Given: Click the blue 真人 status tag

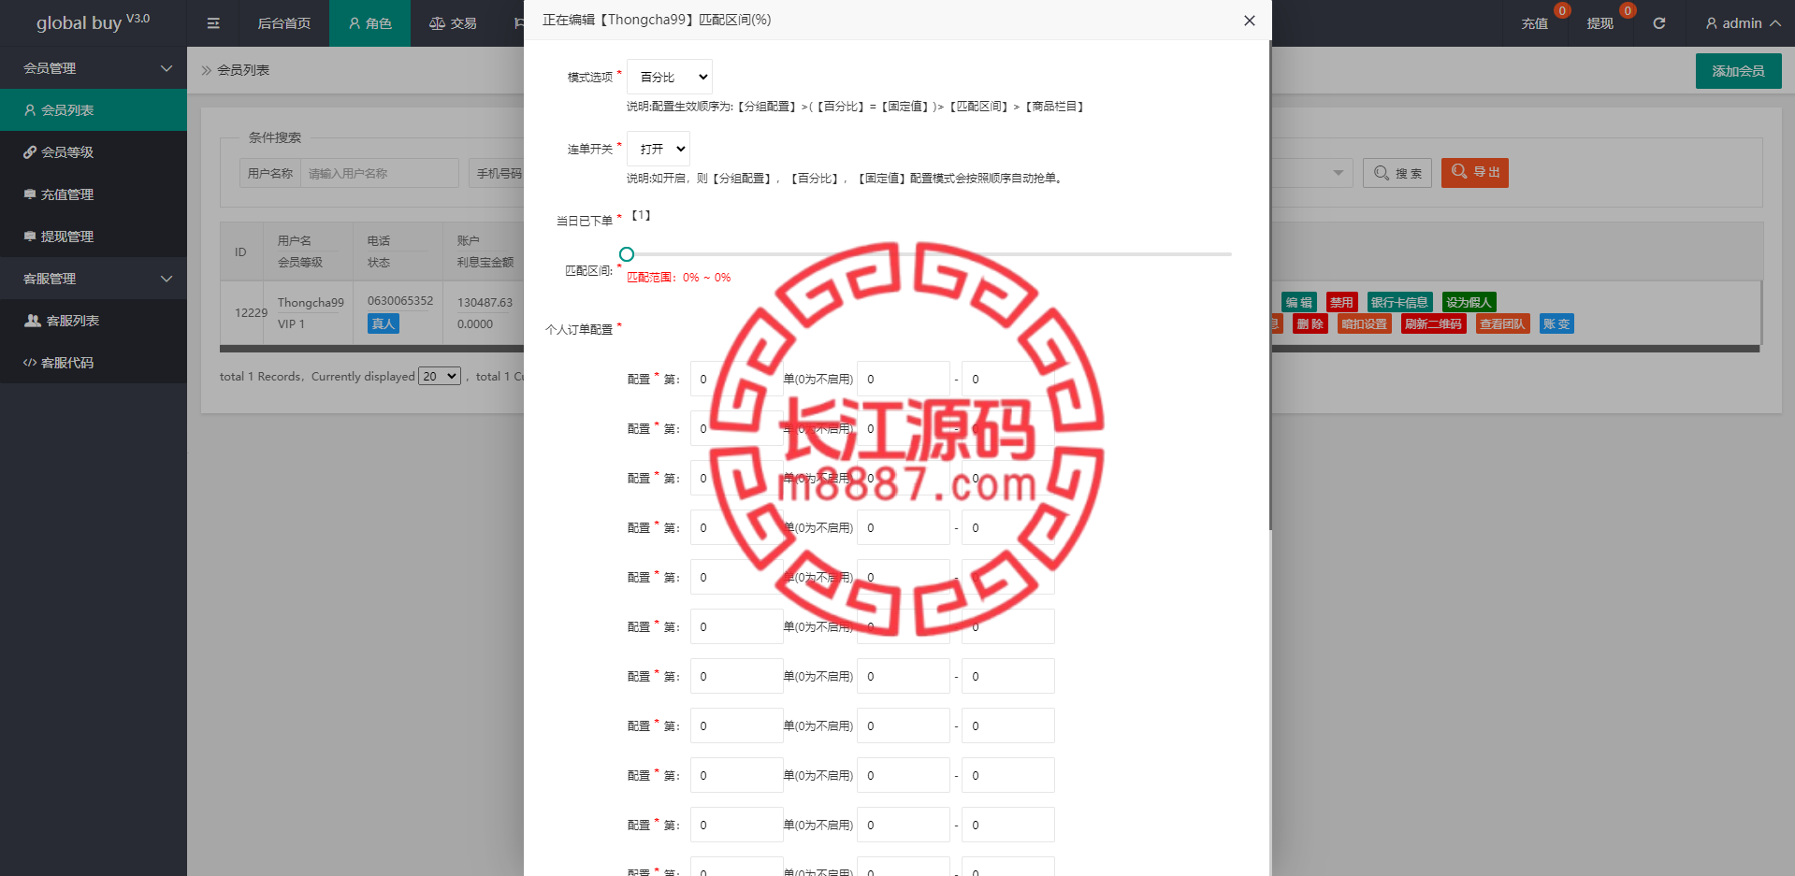Looking at the screenshot, I should pos(384,323).
